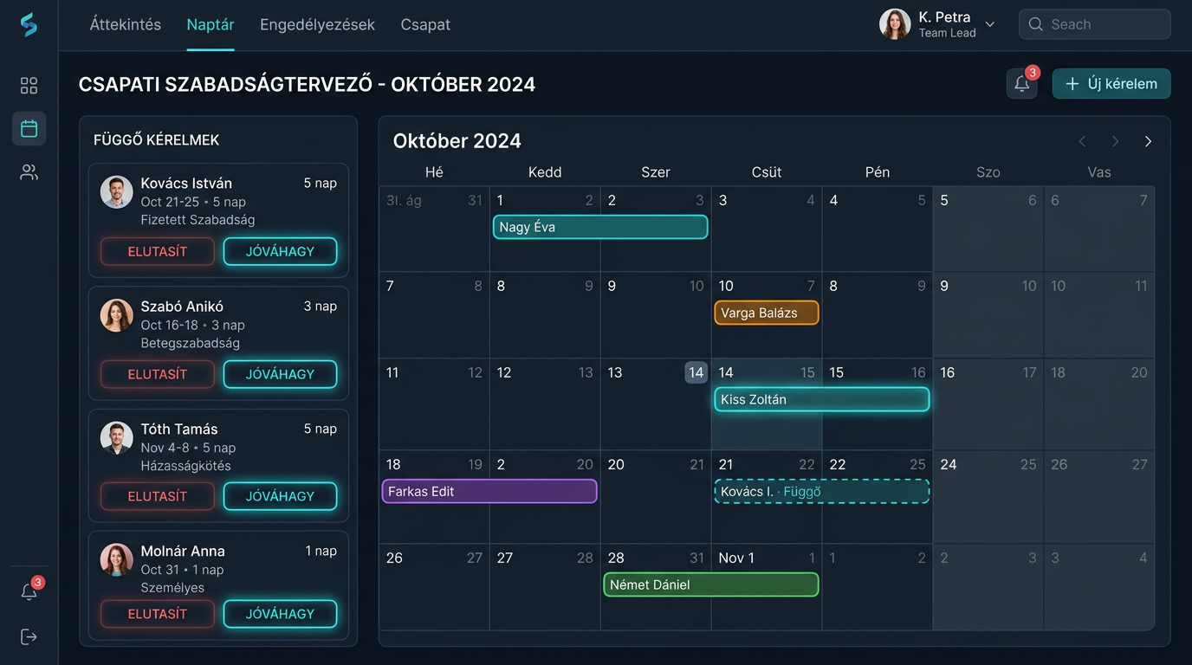The image size is (1192, 665).
Task: Open the dashboard grid icon in sidebar
Action: point(29,85)
